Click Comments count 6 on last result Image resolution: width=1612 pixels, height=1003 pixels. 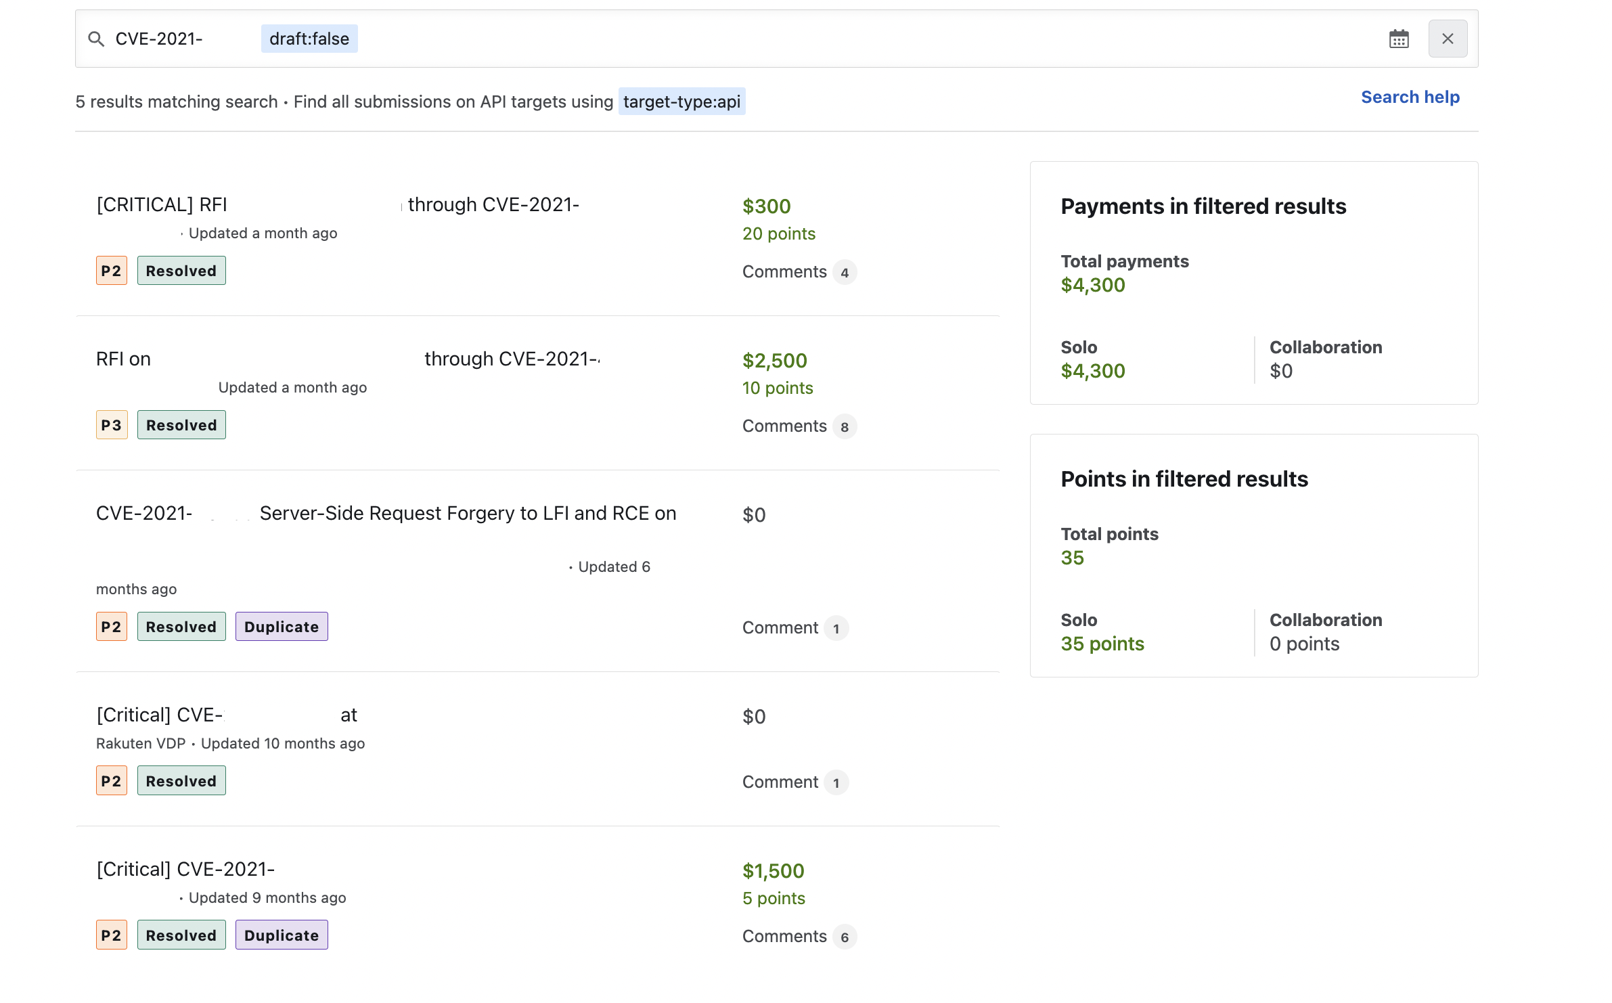pyautogui.click(x=844, y=937)
